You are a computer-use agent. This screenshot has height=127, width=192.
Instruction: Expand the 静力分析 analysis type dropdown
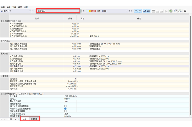point(30,11)
